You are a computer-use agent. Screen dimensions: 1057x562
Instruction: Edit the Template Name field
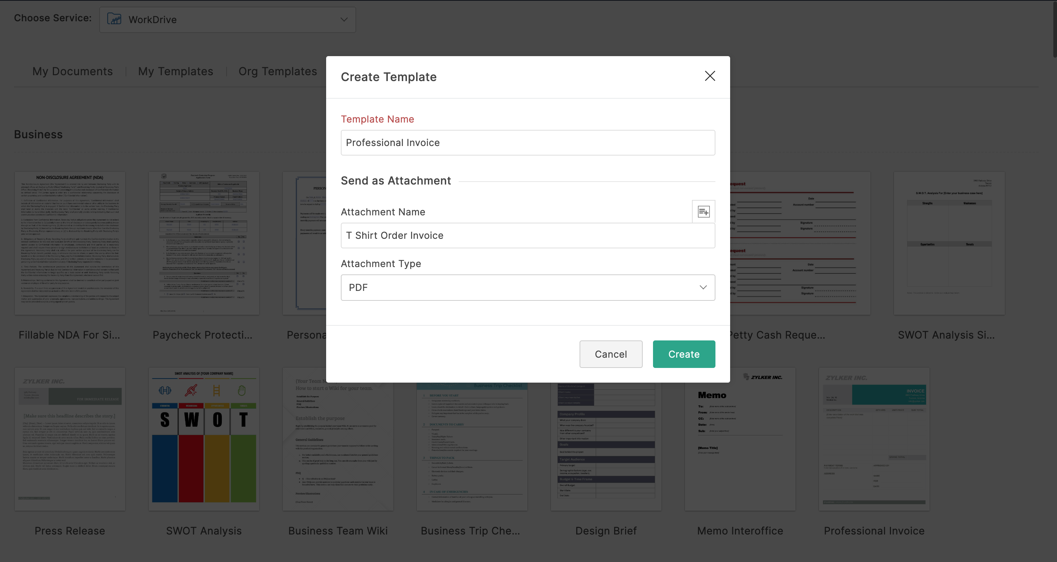click(527, 143)
